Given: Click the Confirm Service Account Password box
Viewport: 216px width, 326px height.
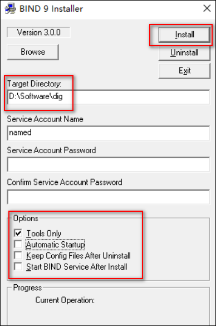Looking at the screenshot, I should (x=109, y=197).
